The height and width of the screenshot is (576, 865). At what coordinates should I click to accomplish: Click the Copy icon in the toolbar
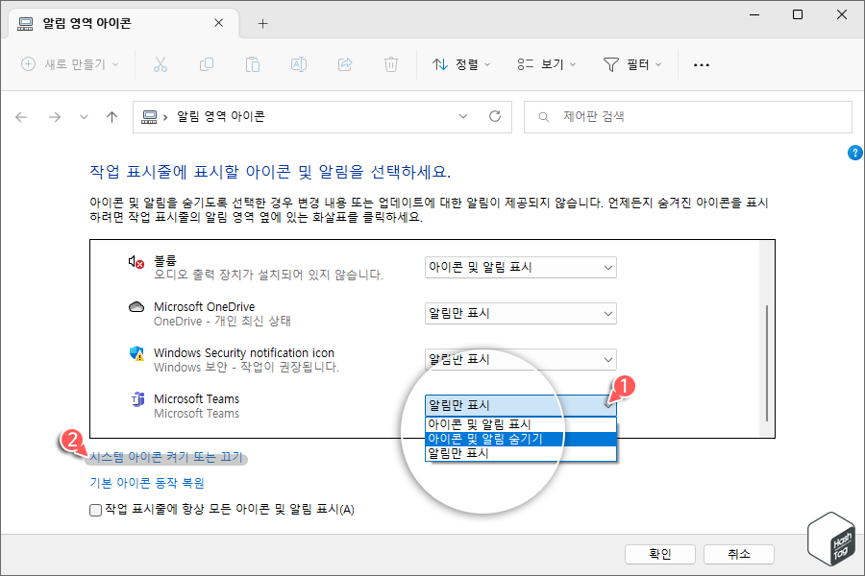(207, 64)
